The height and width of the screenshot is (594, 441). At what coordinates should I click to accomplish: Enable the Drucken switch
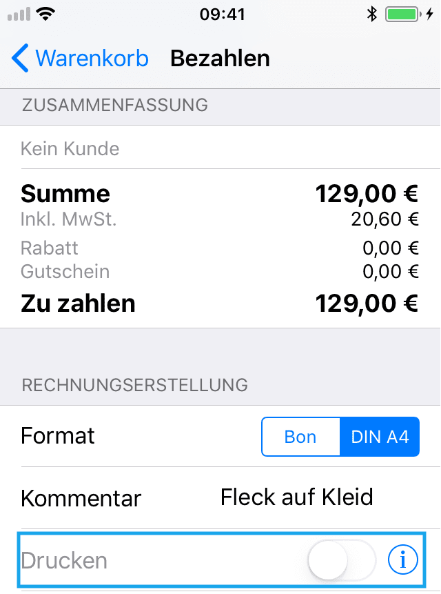[x=342, y=560]
